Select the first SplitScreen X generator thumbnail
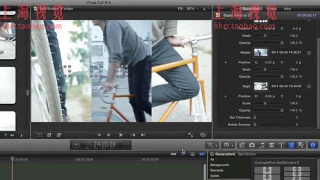320x180 pixels. pos(267,173)
